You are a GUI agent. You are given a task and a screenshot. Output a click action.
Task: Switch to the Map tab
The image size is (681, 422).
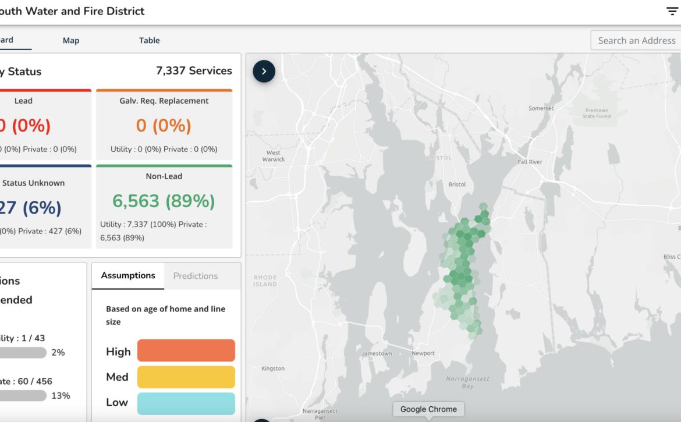(x=71, y=40)
